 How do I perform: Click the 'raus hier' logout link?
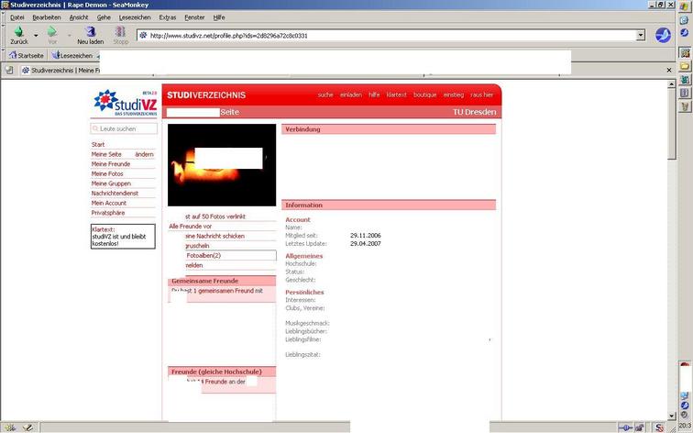point(482,94)
